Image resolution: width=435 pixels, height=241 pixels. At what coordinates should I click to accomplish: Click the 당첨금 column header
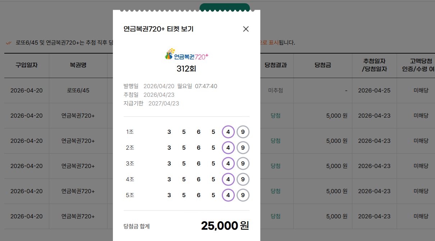click(322, 65)
